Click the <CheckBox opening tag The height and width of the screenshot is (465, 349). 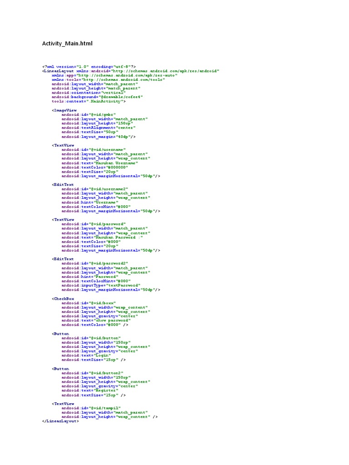[63, 299]
